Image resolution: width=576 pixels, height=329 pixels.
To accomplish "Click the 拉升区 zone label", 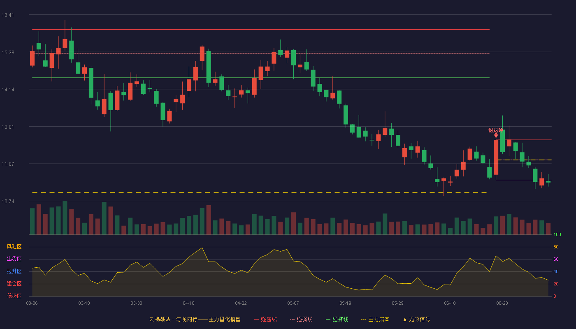I will tap(14, 271).
